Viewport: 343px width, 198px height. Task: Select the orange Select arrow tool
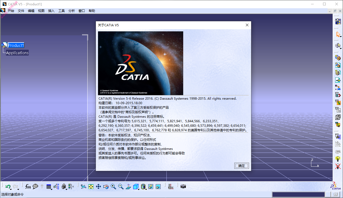tap(338, 34)
